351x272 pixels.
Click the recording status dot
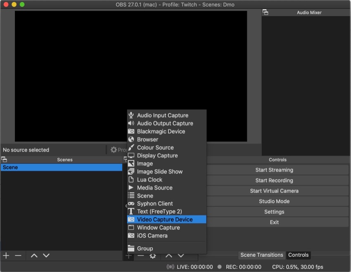click(220, 267)
